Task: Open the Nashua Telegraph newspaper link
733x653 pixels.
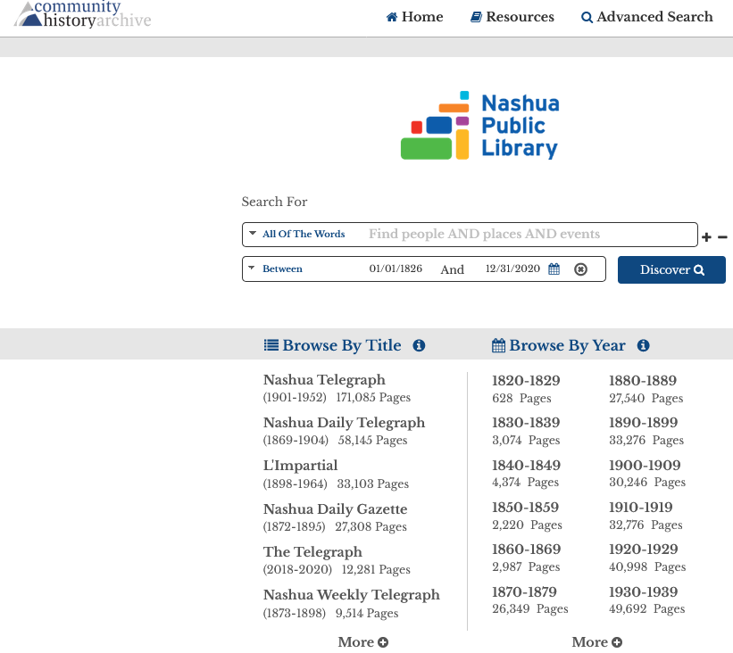Action: [x=324, y=379]
